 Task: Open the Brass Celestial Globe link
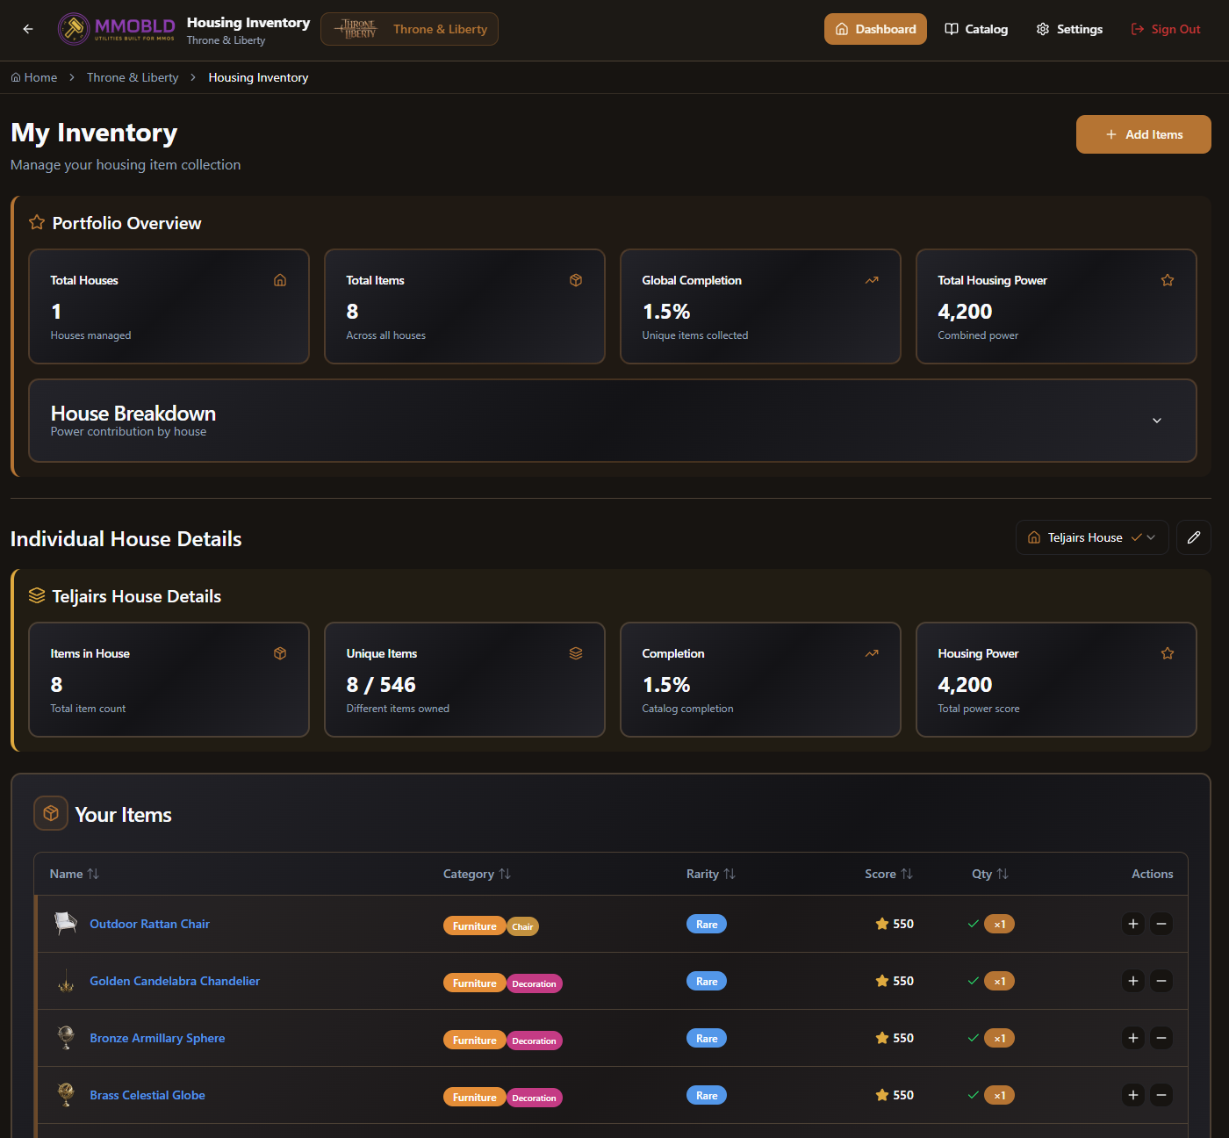click(147, 1095)
